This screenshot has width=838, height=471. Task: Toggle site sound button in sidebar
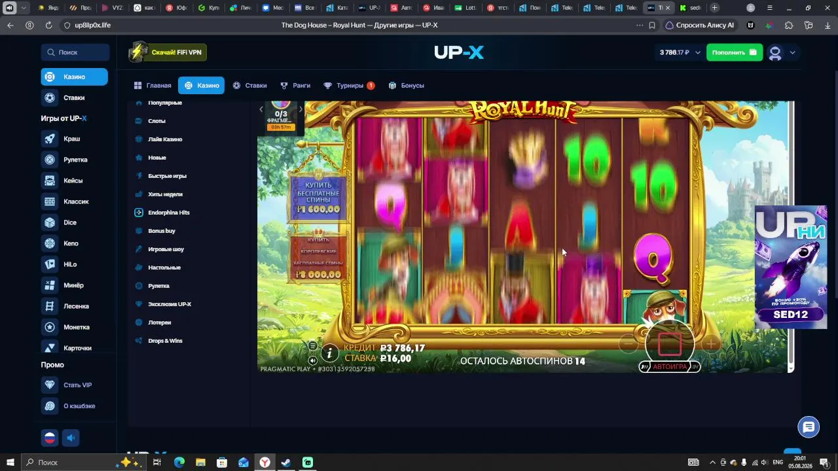pos(71,438)
